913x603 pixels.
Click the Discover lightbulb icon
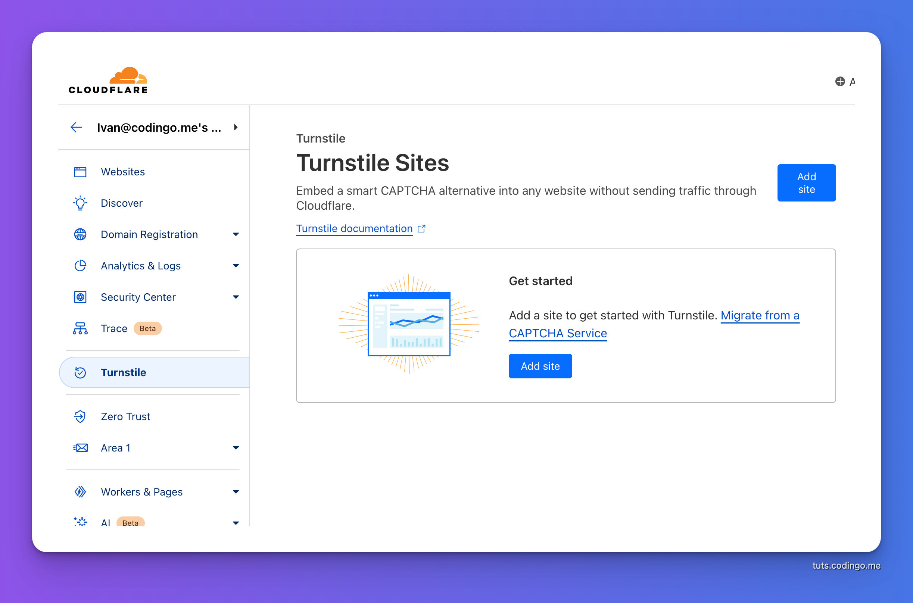click(x=80, y=203)
